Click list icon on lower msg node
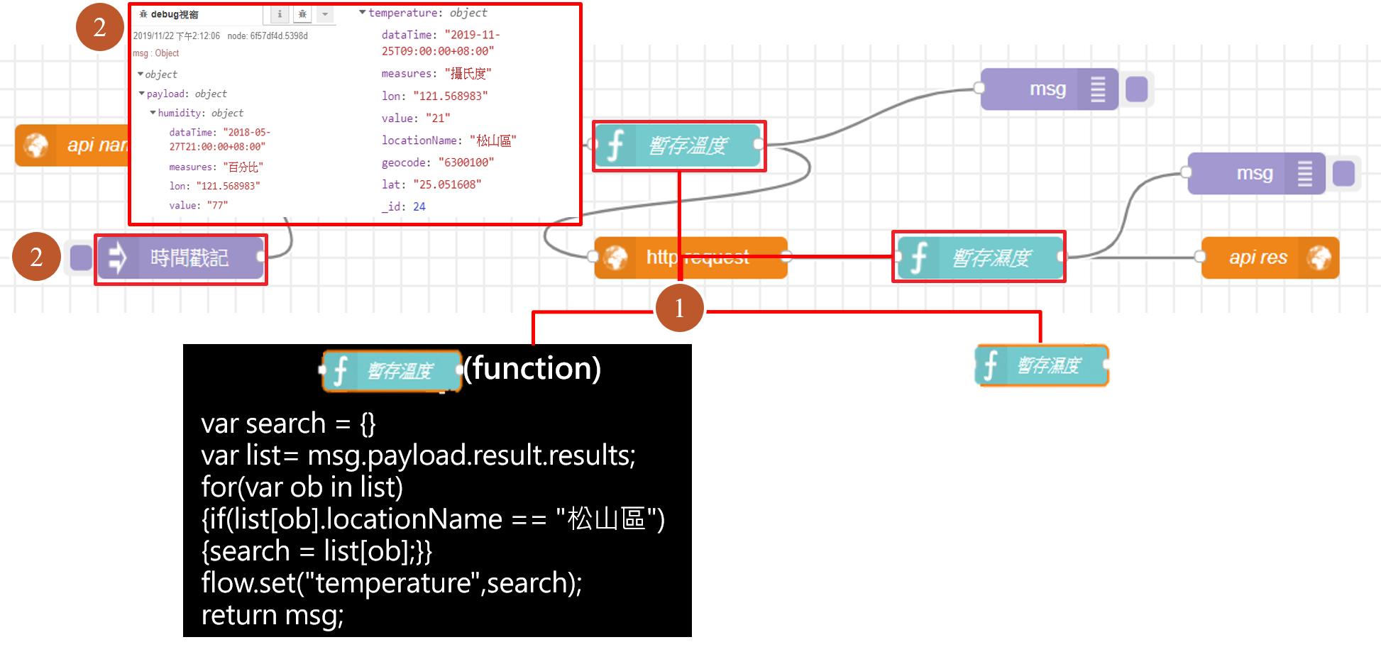The width and height of the screenshot is (1381, 647). (x=1305, y=174)
